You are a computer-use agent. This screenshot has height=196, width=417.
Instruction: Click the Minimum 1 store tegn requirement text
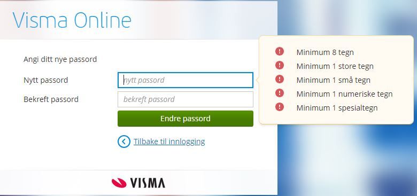tap(335, 66)
